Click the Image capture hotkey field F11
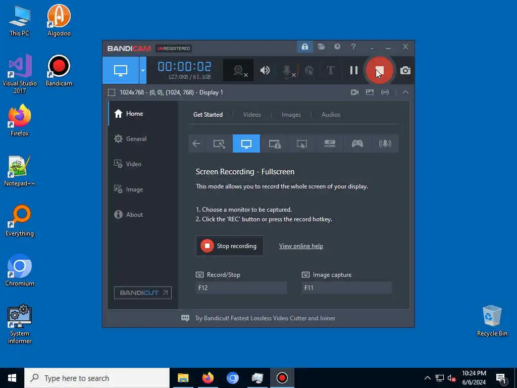 [346, 287]
